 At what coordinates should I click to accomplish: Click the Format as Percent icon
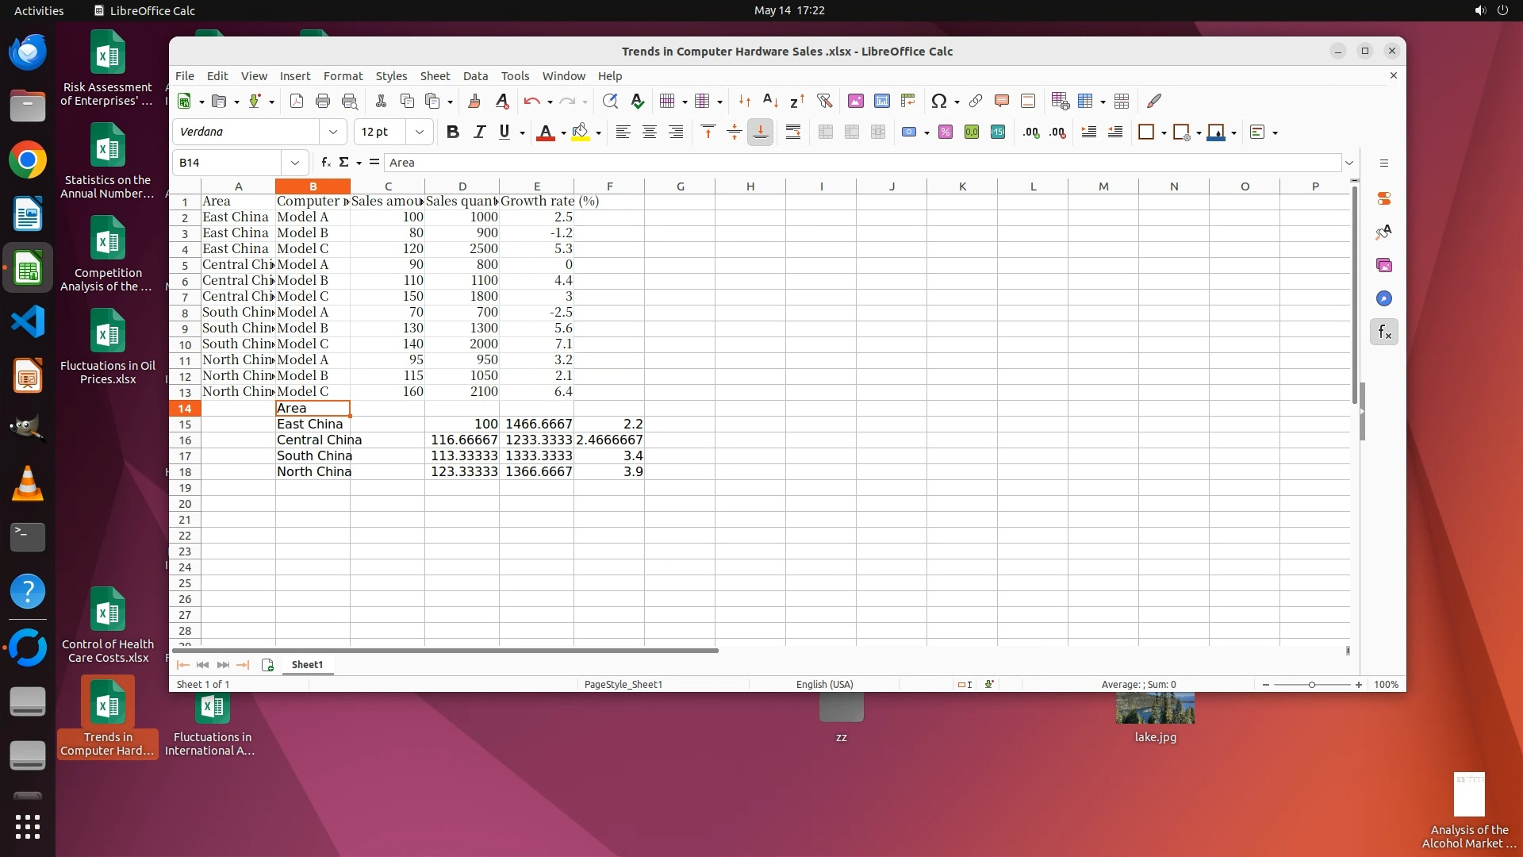coord(945,133)
